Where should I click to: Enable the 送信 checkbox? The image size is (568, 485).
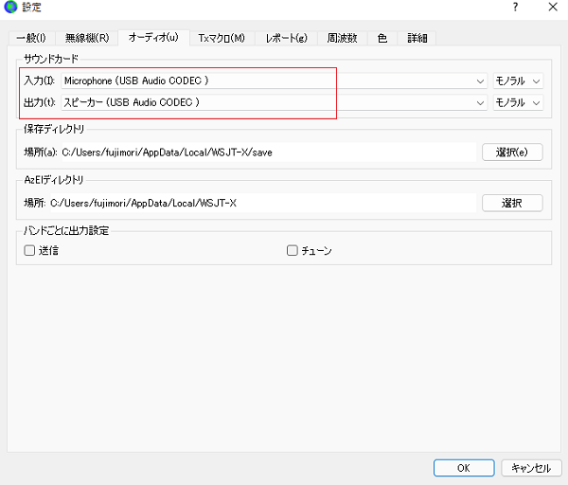(x=29, y=251)
